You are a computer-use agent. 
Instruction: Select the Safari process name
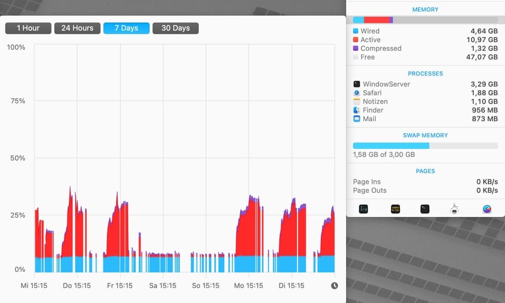click(x=372, y=93)
